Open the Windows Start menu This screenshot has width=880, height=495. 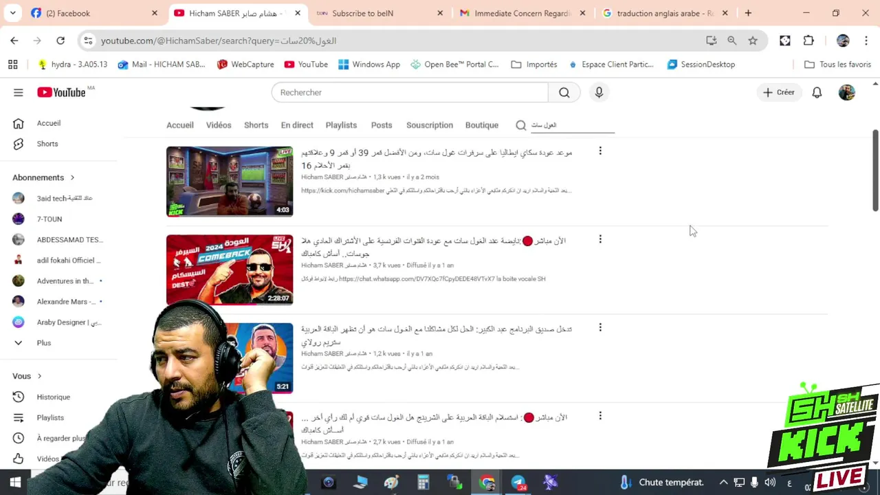(15, 483)
